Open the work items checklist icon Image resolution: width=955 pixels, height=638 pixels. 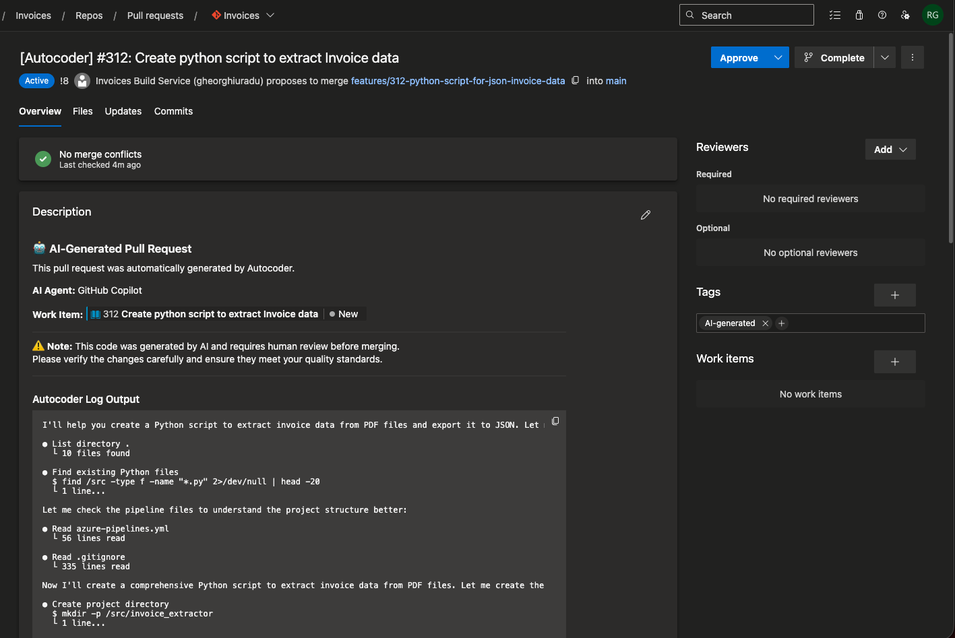[834, 15]
